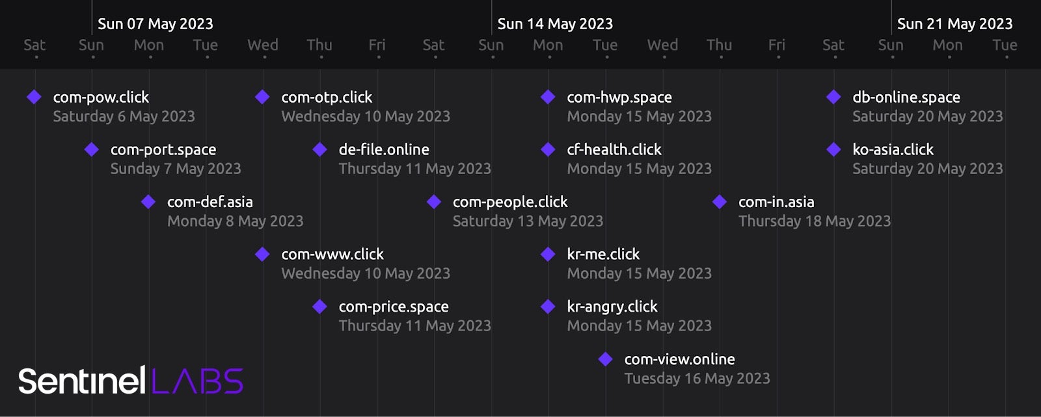This screenshot has height=417, width=1041.
Task: Select the com-otp.click diamond marker
Action: click(263, 97)
